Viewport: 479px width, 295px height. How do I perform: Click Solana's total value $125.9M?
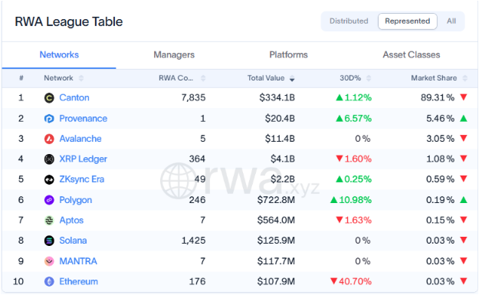pos(276,241)
